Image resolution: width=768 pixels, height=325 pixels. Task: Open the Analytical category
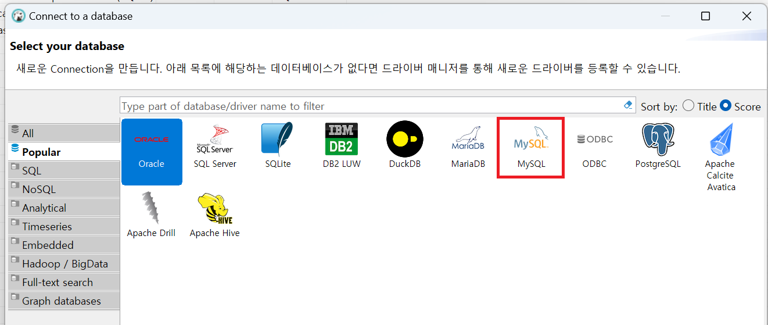tap(64, 208)
